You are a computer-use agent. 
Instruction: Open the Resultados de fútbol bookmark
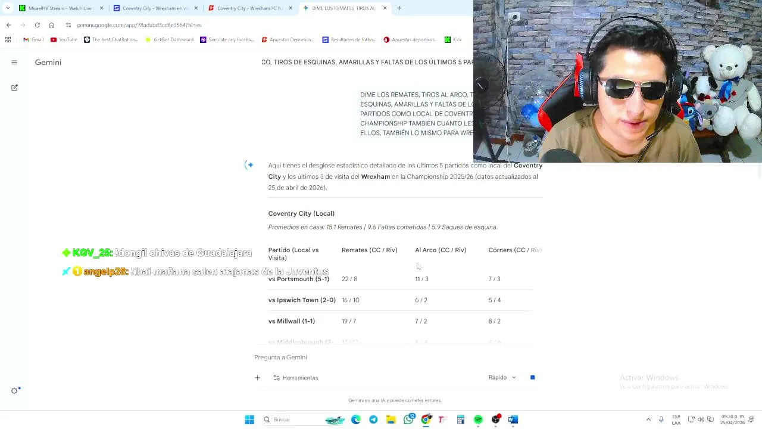click(349, 39)
